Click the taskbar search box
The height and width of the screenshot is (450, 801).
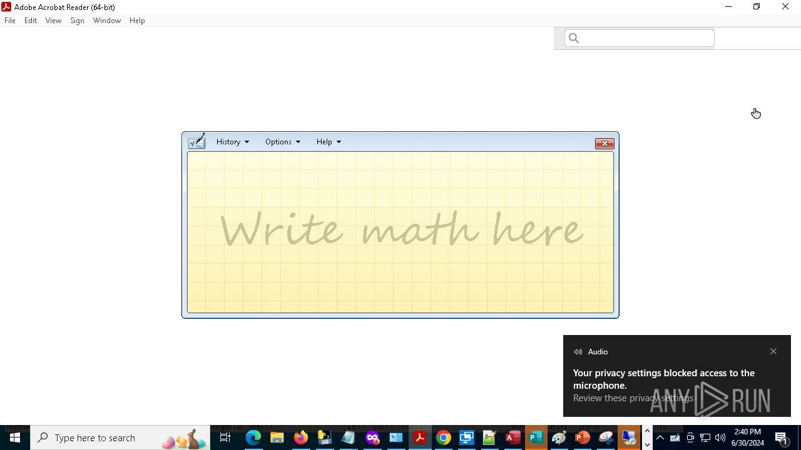[x=120, y=437]
